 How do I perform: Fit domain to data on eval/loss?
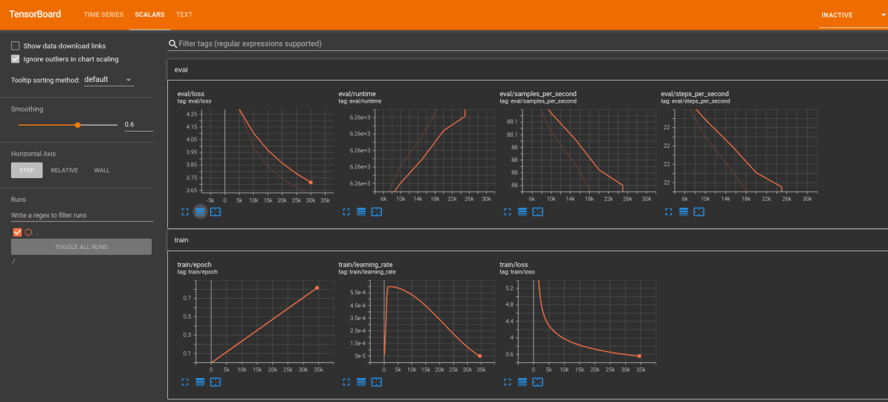click(x=215, y=212)
